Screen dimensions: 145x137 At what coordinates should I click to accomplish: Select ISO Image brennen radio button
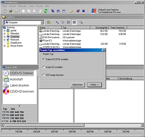[x=43, y=75]
